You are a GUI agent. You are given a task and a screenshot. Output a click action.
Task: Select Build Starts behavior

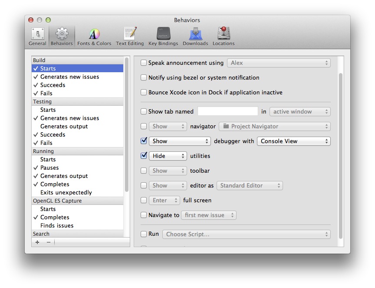pos(78,68)
